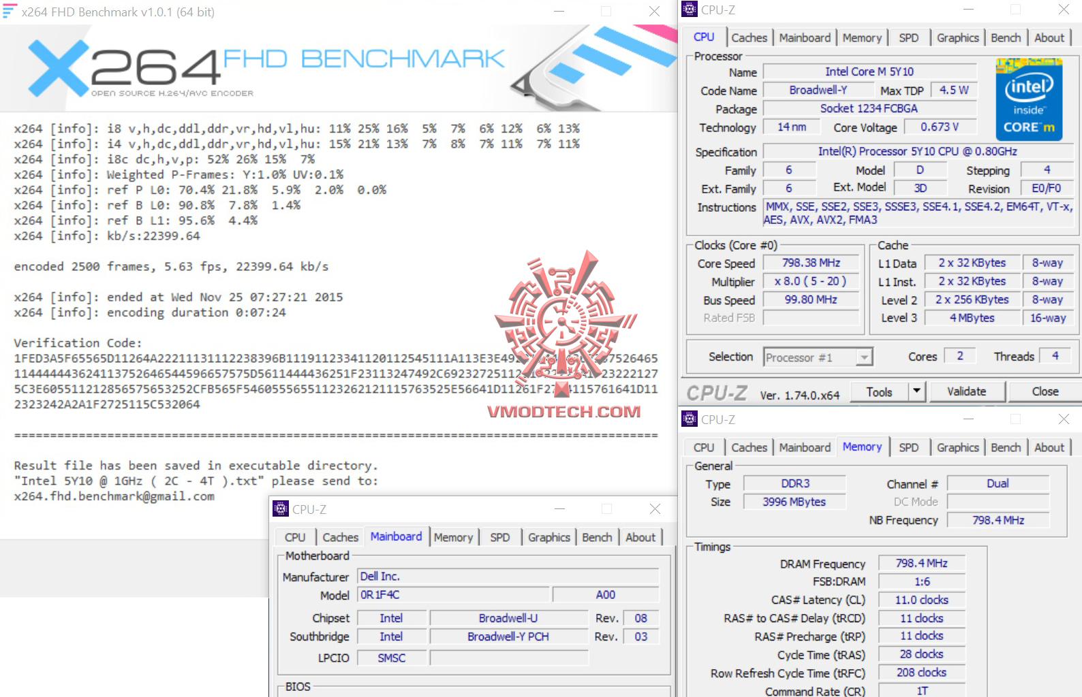Open Bench tab in the Mainboard window

tap(597, 537)
